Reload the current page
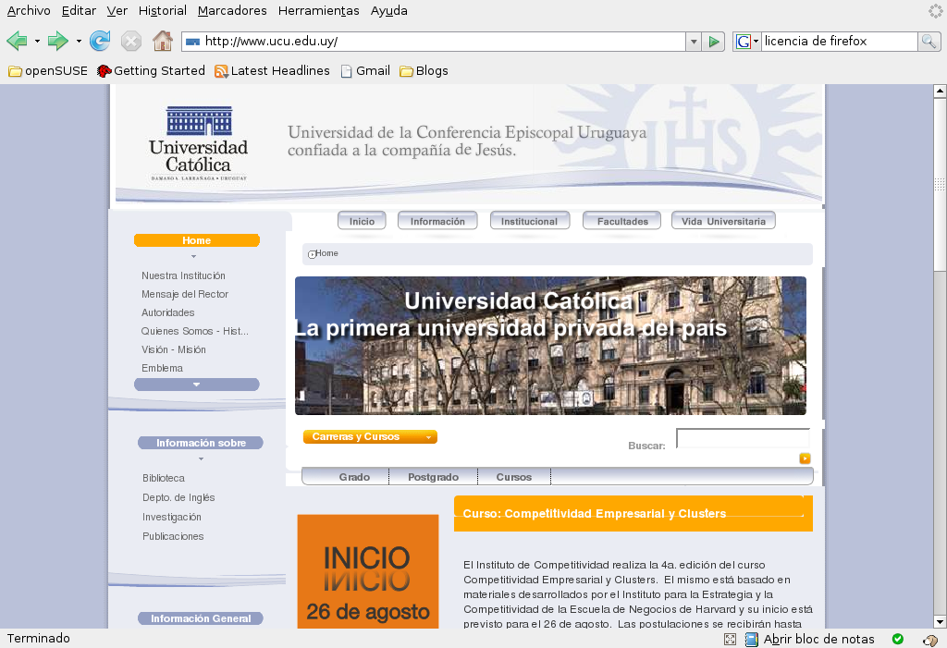 tap(100, 41)
